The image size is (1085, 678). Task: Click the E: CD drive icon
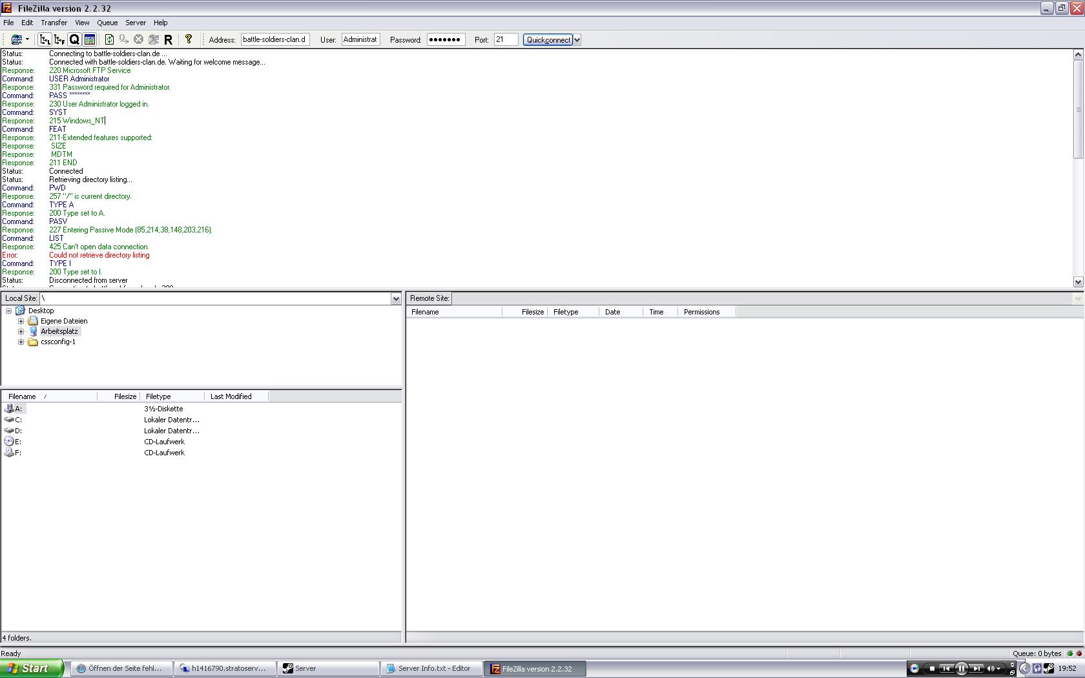point(9,441)
